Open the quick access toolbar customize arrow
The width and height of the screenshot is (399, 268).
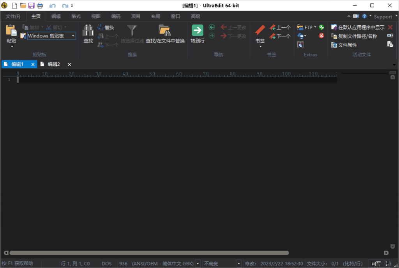coord(72,5)
